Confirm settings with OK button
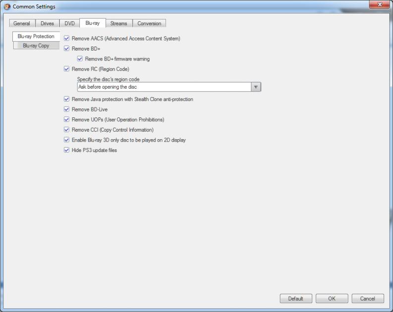This screenshot has height=312, width=393. [x=332, y=299]
